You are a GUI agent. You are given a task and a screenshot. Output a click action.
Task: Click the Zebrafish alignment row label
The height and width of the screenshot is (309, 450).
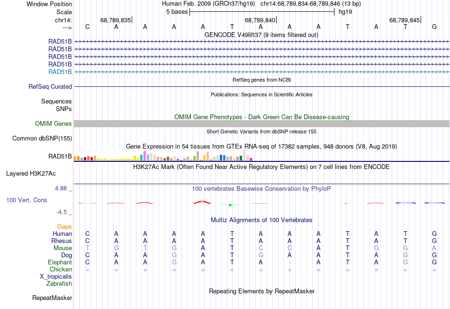[59, 284]
